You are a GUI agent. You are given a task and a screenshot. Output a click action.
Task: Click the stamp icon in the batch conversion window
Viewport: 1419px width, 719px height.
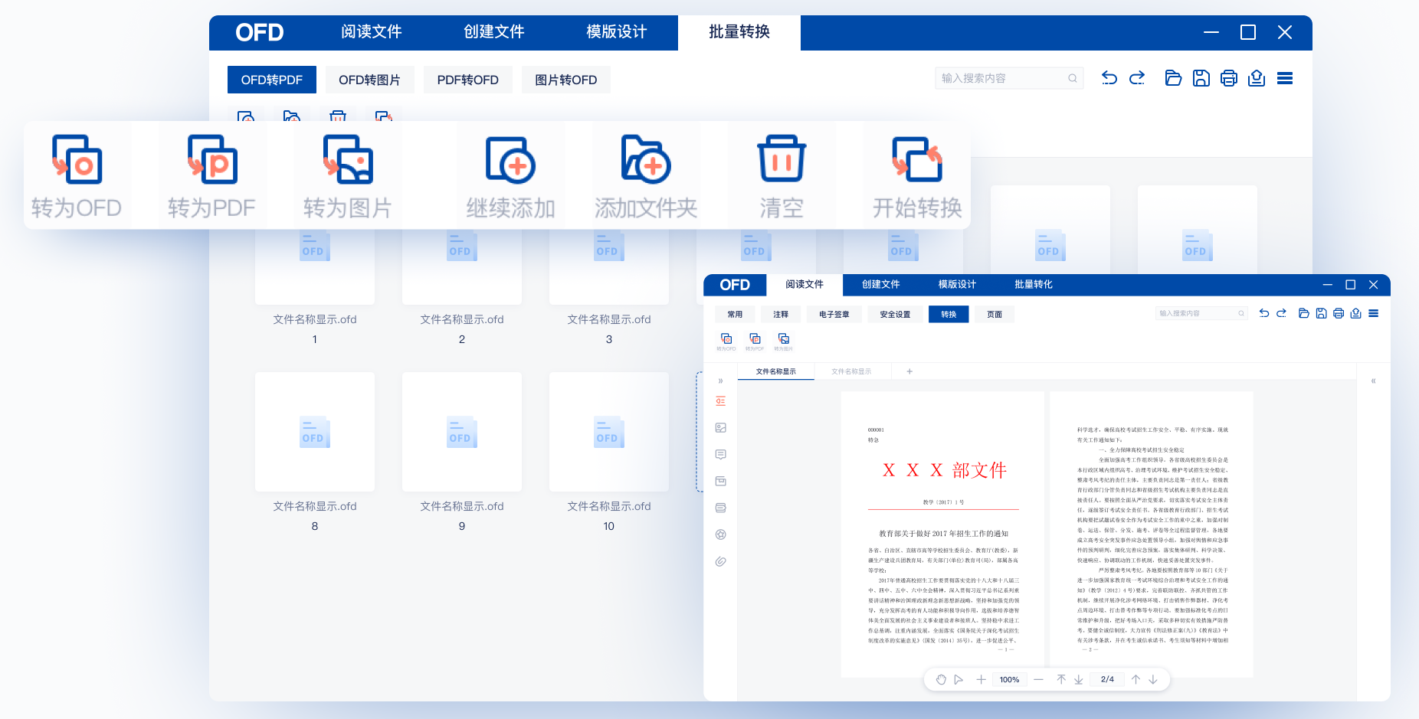(x=1257, y=78)
